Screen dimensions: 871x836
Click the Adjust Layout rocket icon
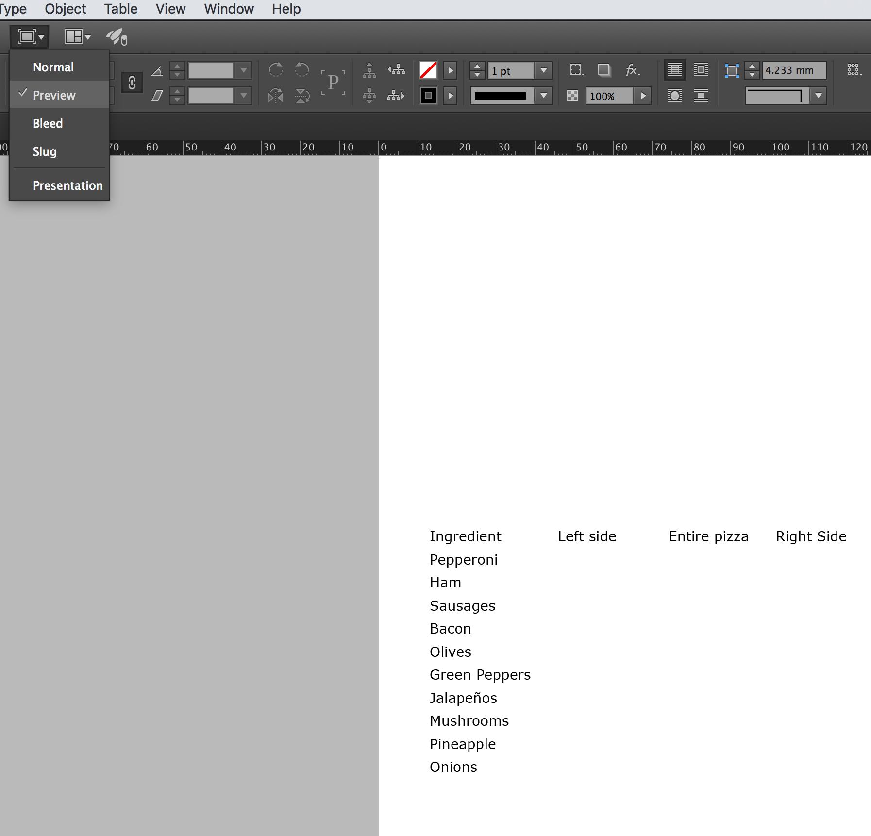(x=116, y=36)
